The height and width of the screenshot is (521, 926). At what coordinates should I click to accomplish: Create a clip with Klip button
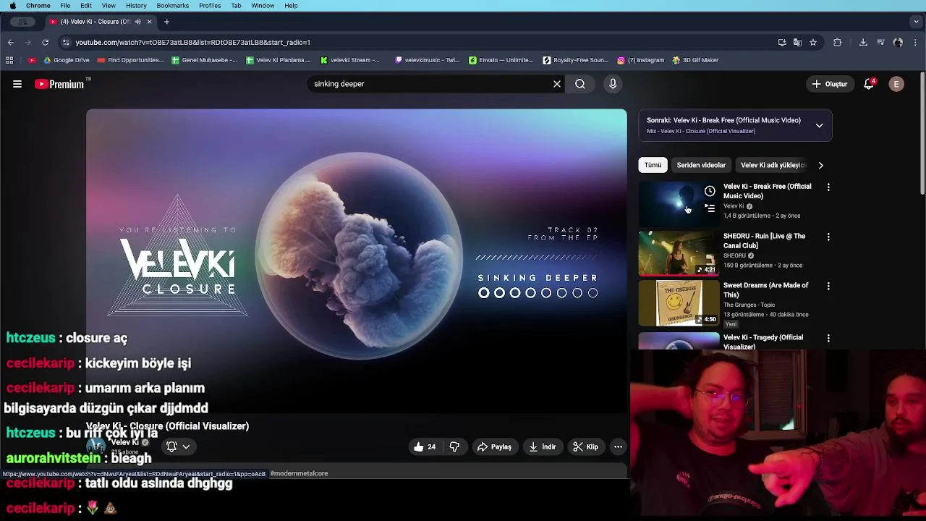coord(586,446)
